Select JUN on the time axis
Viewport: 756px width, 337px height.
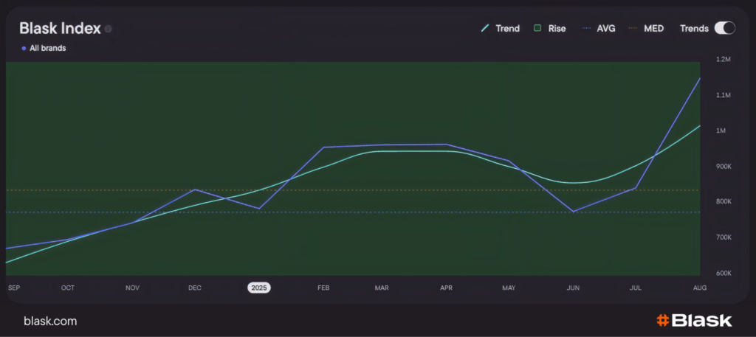[x=573, y=288]
